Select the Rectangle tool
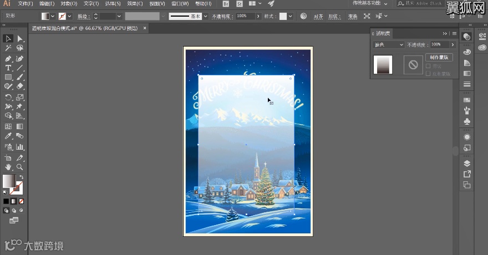Screen dimensions: 488x255 8,77
